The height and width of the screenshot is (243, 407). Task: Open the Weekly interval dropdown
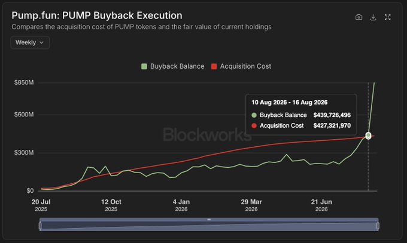(x=30, y=42)
